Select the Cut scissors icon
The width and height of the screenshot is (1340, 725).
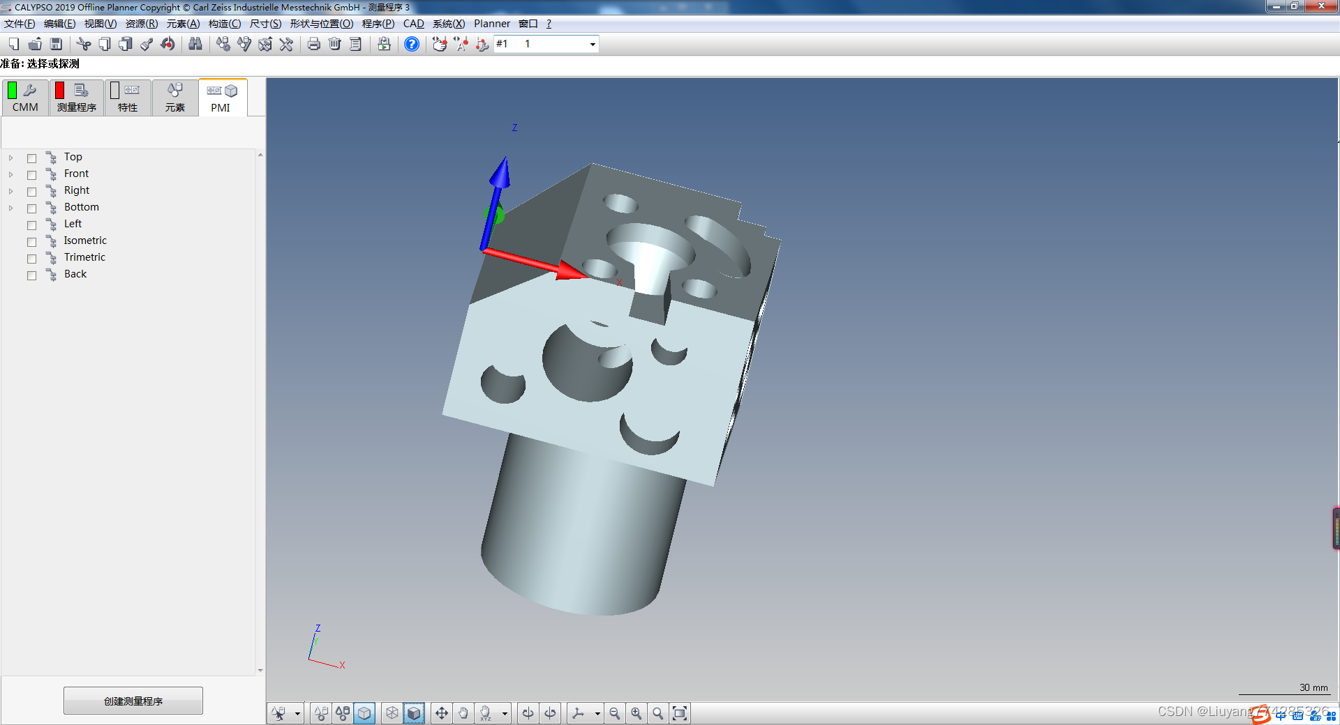click(x=84, y=44)
